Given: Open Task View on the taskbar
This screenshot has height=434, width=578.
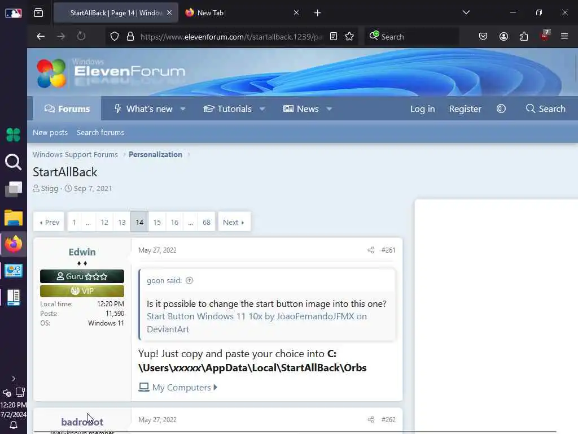Looking at the screenshot, I should [x=14, y=189].
